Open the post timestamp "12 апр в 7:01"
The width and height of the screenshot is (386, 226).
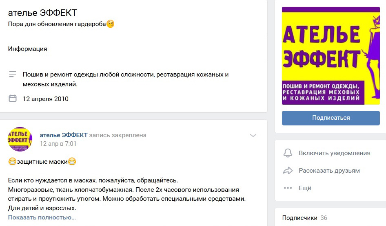click(58, 144)
